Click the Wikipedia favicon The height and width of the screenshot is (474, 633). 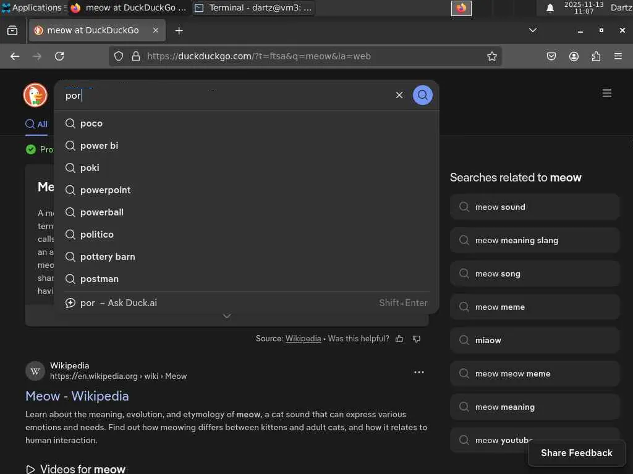tap(35, 371)
